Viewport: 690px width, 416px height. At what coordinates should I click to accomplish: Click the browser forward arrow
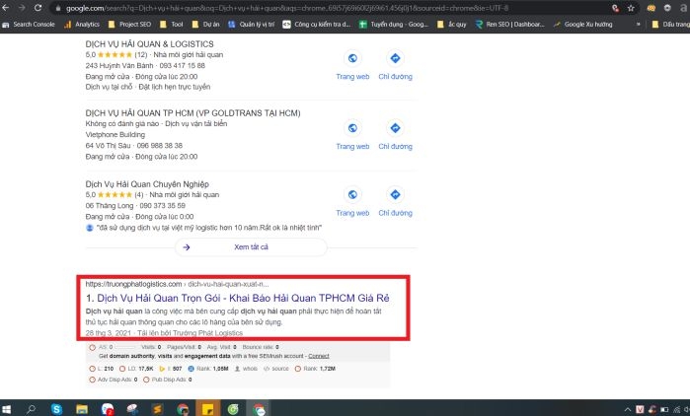22,8
